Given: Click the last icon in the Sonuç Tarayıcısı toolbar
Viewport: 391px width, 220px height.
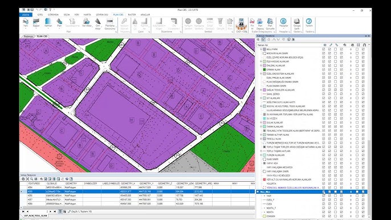Looking at the screenshot, I should coord(71,179).
